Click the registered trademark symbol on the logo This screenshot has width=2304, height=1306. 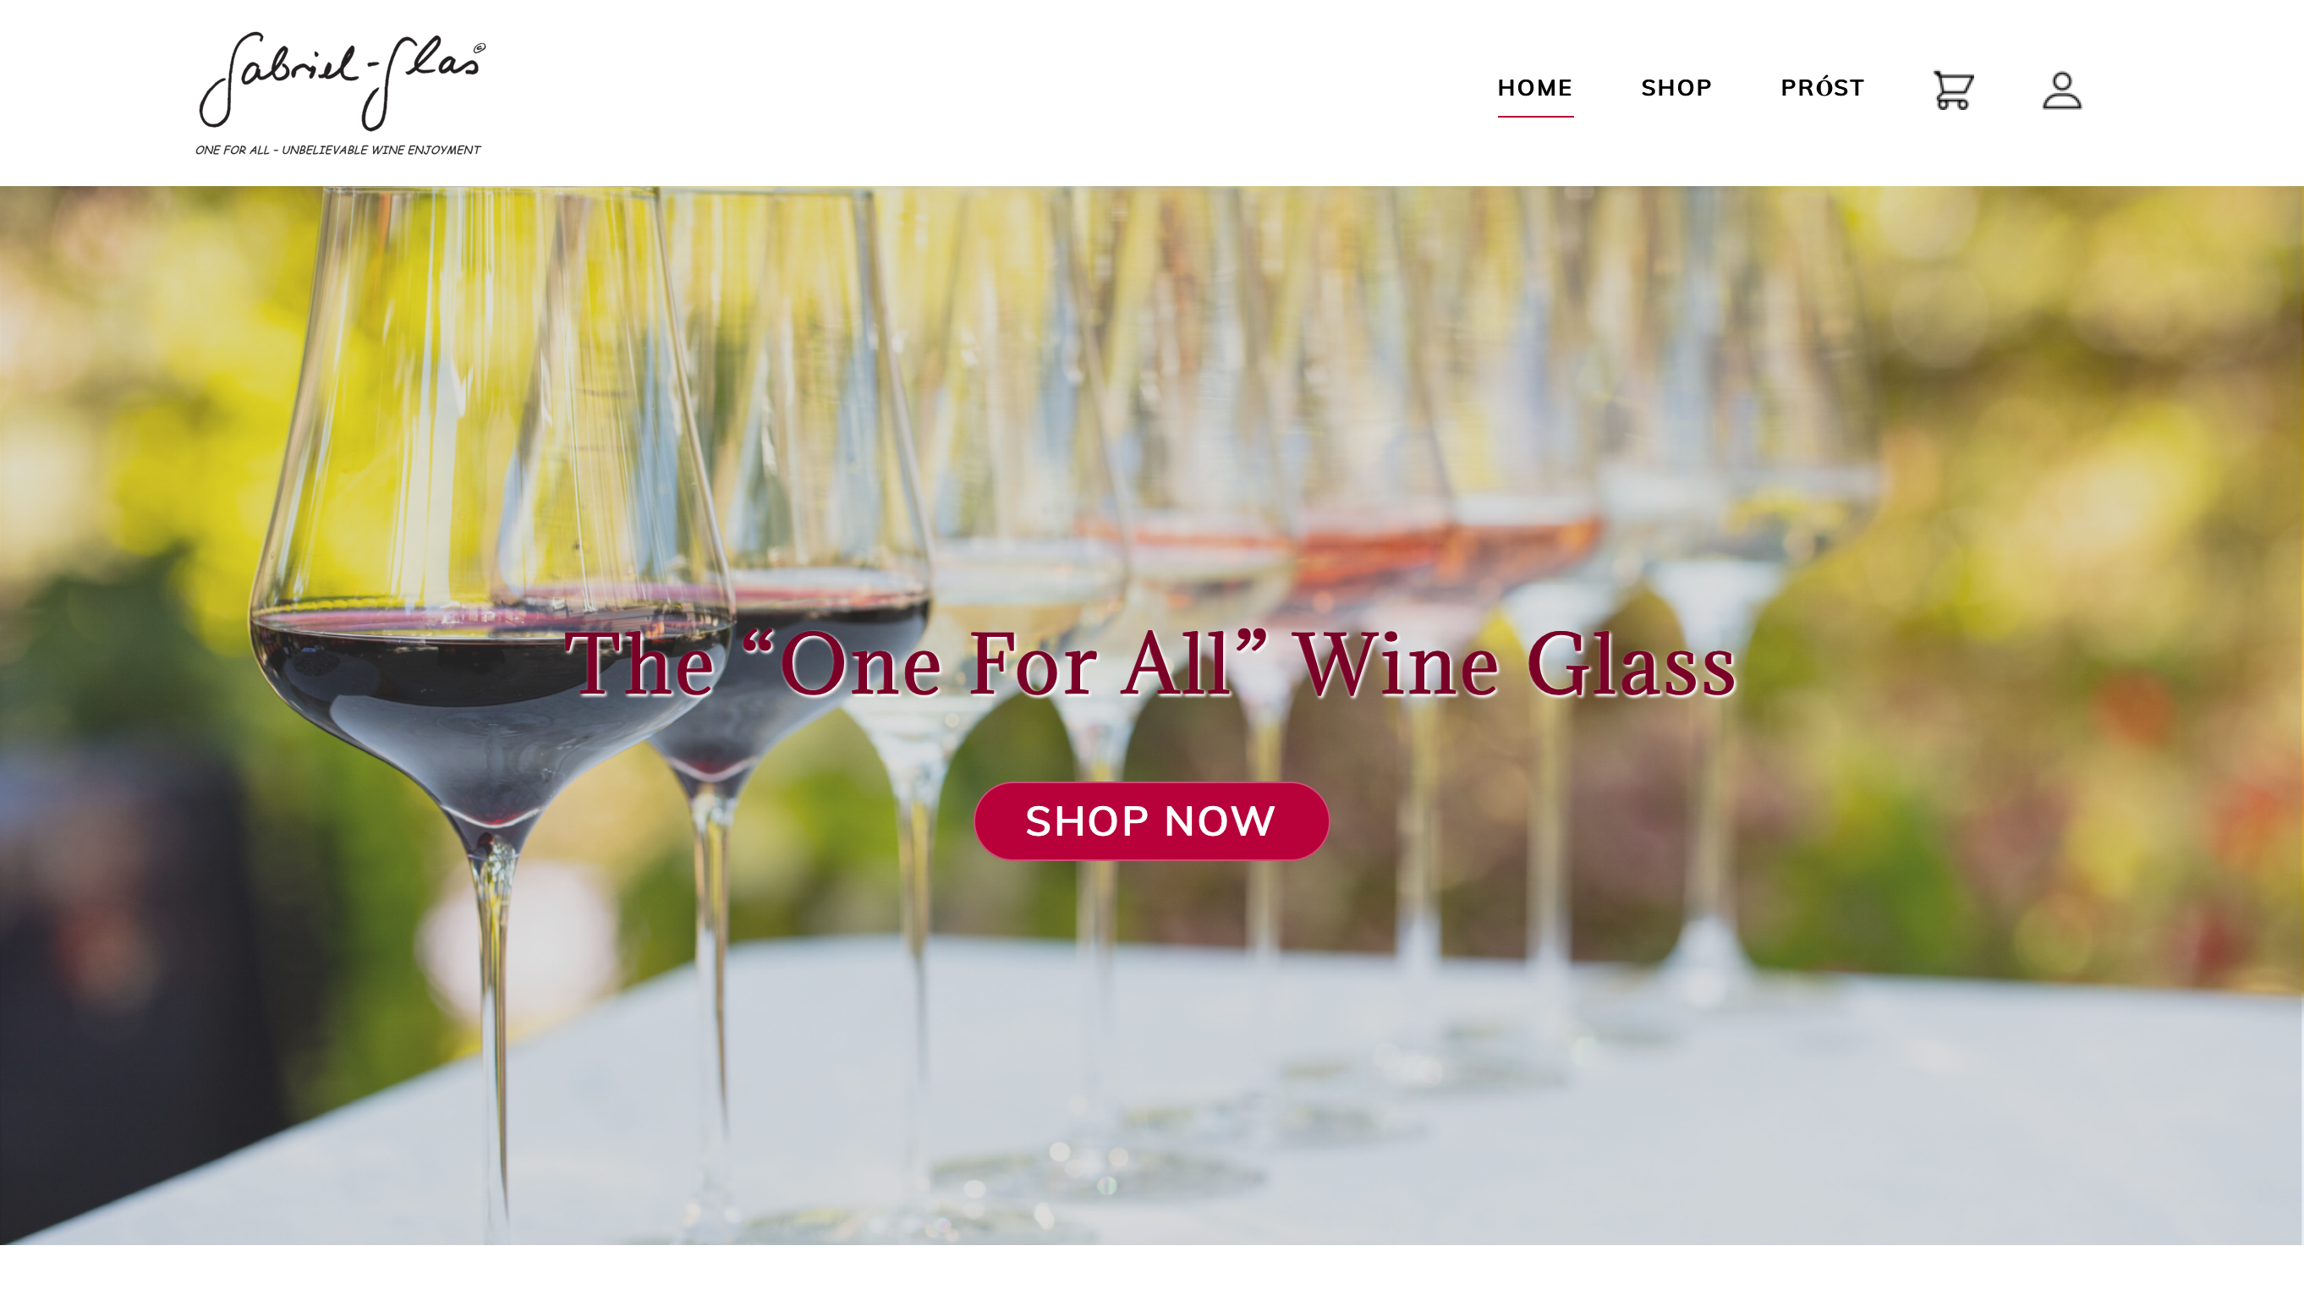coord(480,47)
